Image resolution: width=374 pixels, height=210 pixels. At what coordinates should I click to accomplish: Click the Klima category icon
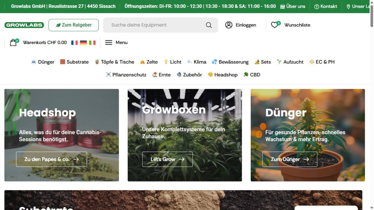coord(190,62)
